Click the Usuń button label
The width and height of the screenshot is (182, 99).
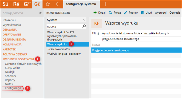coord(149,13)
